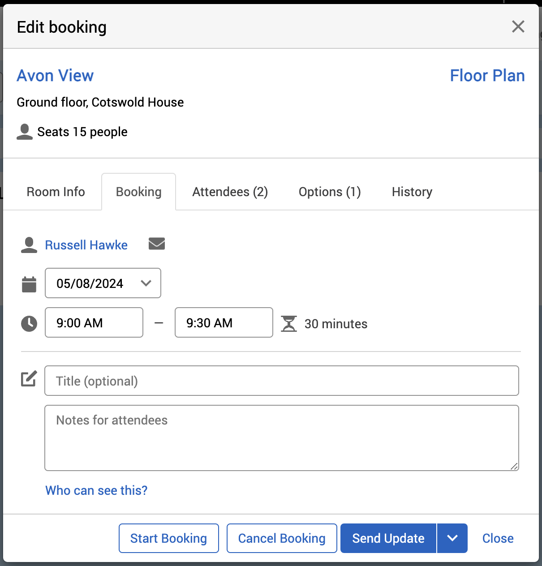
Task: Click the person icon beside Russell Hawke
Action: click(29, 245)
